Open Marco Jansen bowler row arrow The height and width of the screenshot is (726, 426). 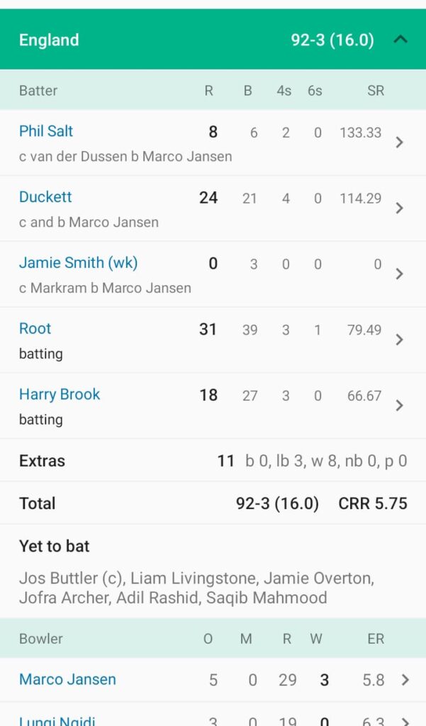pos(405,679)
